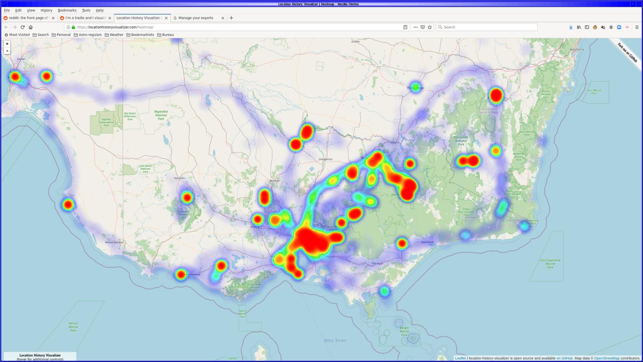Image resolution: width=643 pixels, height=362 pixels.
Task: Zoom out with the minus map control
Action: [x=7, y=51]
